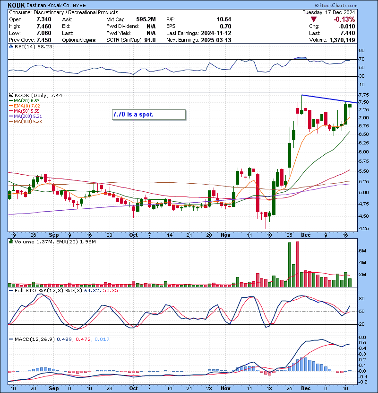Select the MA(200) 5.21 legend entry
This screenshot has height=393, width=378.
coord(26,116)
